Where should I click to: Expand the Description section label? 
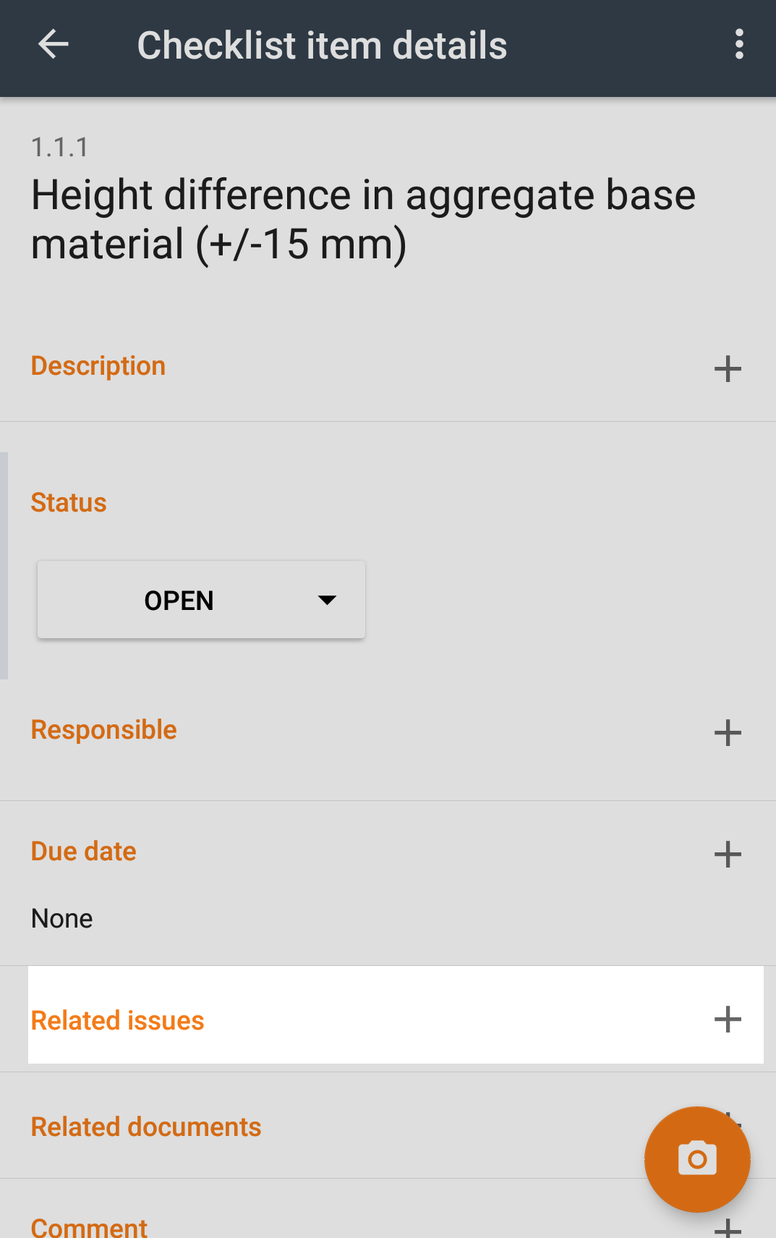coord(98,366)
